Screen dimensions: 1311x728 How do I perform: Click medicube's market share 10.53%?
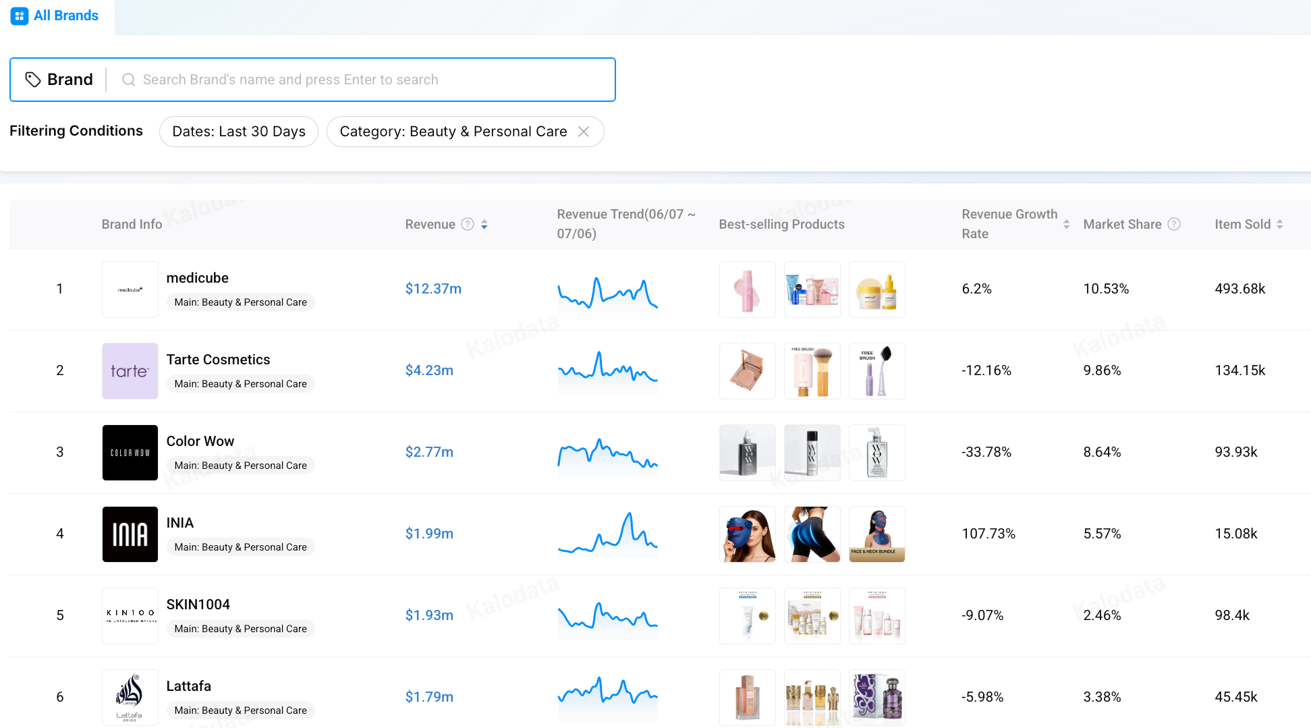(1106, 289)
